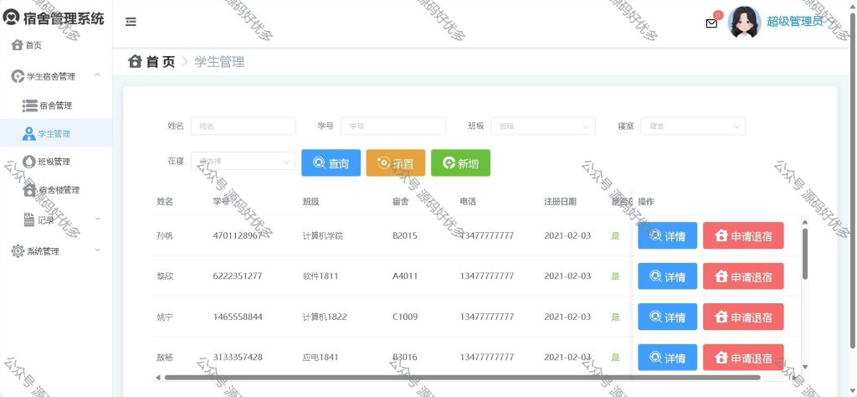The height and width of the screenshot is (397, 857).
Task: Open 宿舍管理 in the sidebar
Action: point(56,106)
